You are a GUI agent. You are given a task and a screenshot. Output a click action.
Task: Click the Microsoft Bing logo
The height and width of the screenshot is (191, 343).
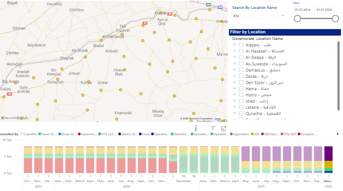pyautogui.click(x=10, y=118)
